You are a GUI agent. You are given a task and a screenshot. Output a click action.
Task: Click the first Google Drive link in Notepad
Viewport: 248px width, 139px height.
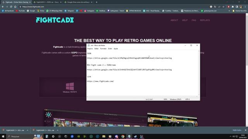[x=129, y=58]
